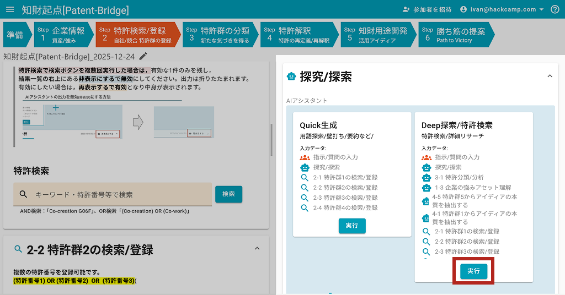Click the invite participants icon
The height and width of the screenshot is (295, 565).
[407, 9]
